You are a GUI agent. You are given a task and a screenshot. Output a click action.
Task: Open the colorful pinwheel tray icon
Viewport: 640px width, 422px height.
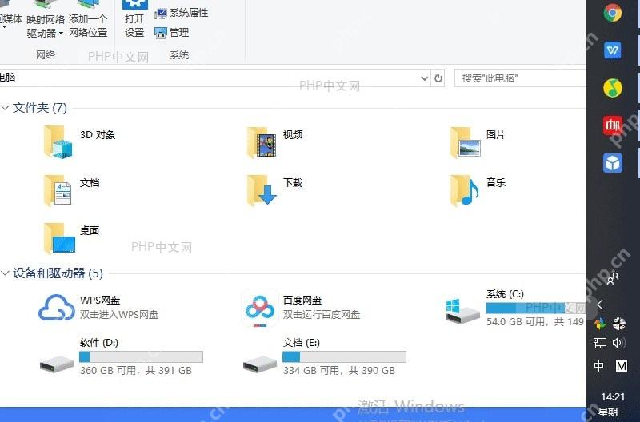click(600, 324)
